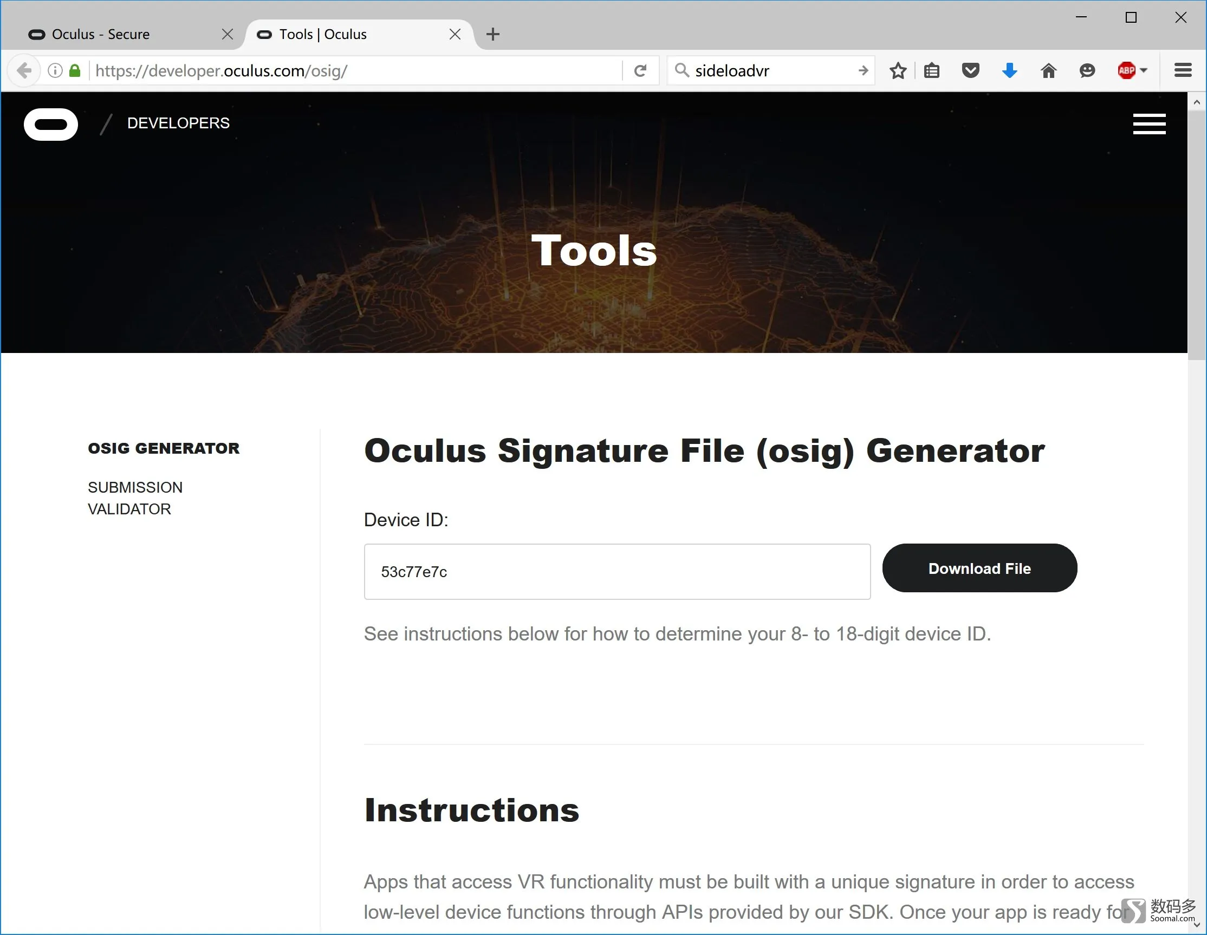Click the Oculus Signature File Generator heading

click(x=705, y=451)
